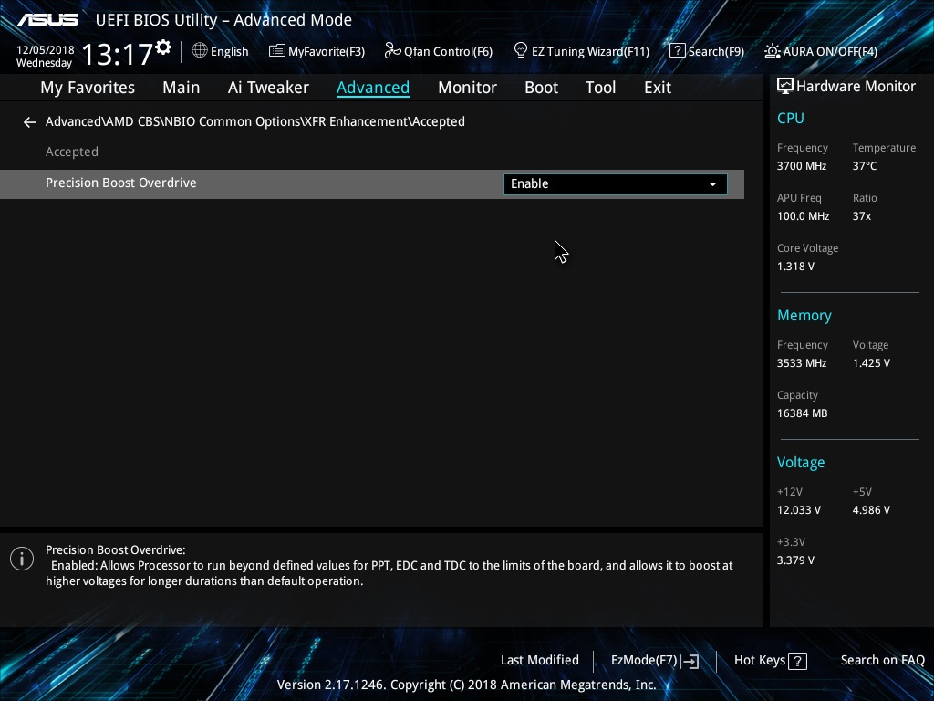Click the Wednesday day label
934x701 pixels.
tap(44, 63)
